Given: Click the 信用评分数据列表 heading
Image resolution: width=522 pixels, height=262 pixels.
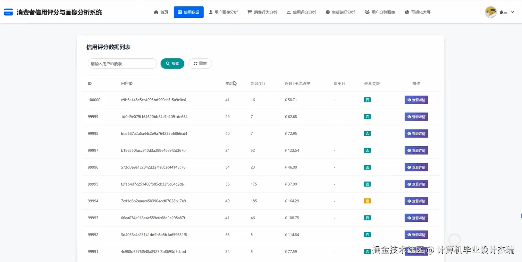Looking at the screenshot, I should tap(108, 47).
